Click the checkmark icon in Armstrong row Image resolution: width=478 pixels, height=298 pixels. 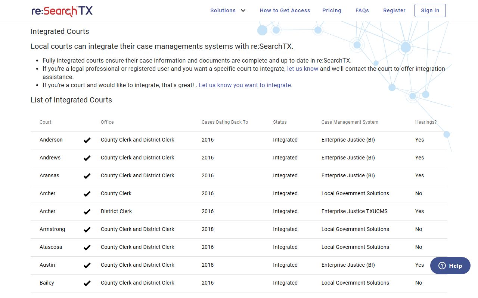point(87,229)
